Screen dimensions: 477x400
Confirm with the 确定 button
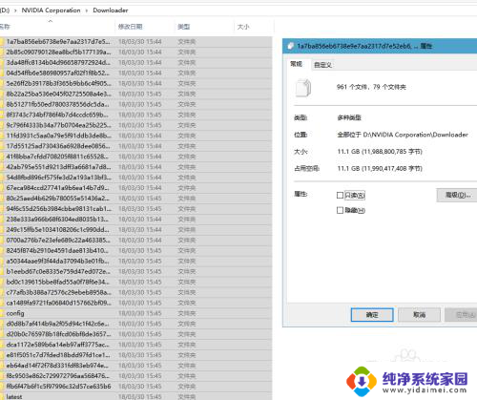pos(372,315)
